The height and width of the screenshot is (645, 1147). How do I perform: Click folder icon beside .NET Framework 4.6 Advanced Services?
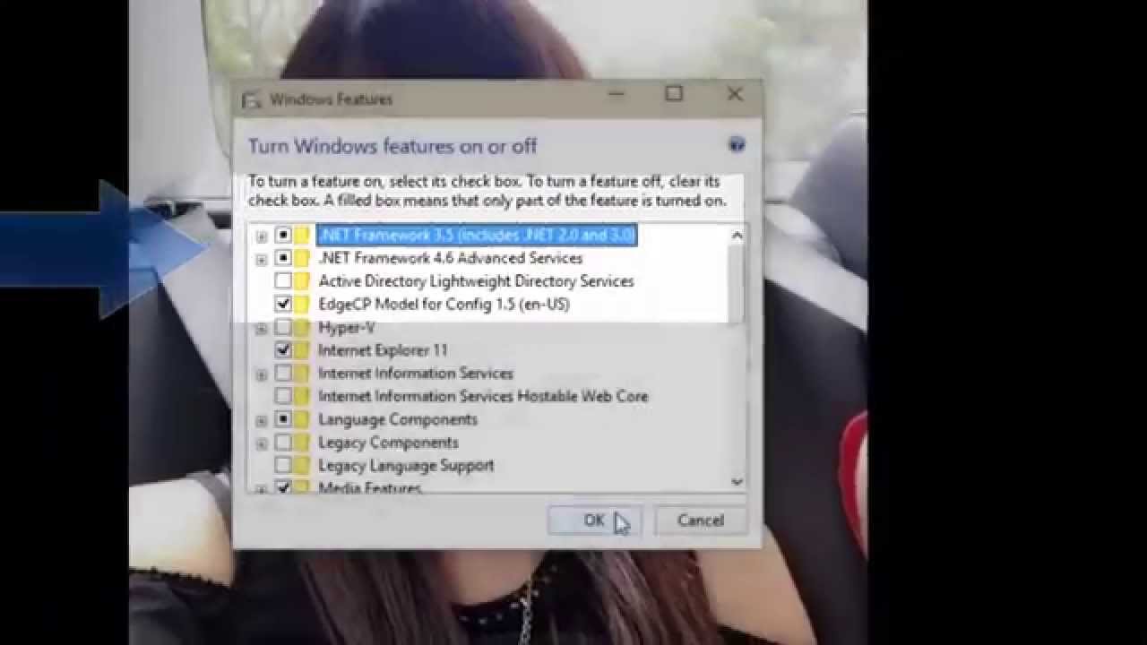coord(303,258)
